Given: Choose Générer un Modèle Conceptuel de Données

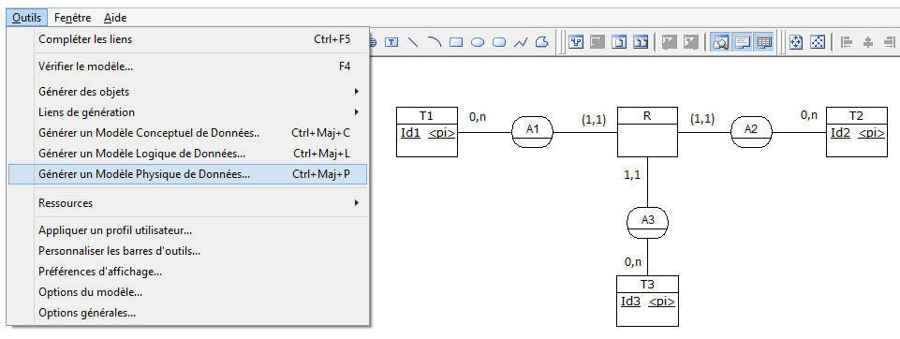Looking at the screenshot, I should [187, 133].
